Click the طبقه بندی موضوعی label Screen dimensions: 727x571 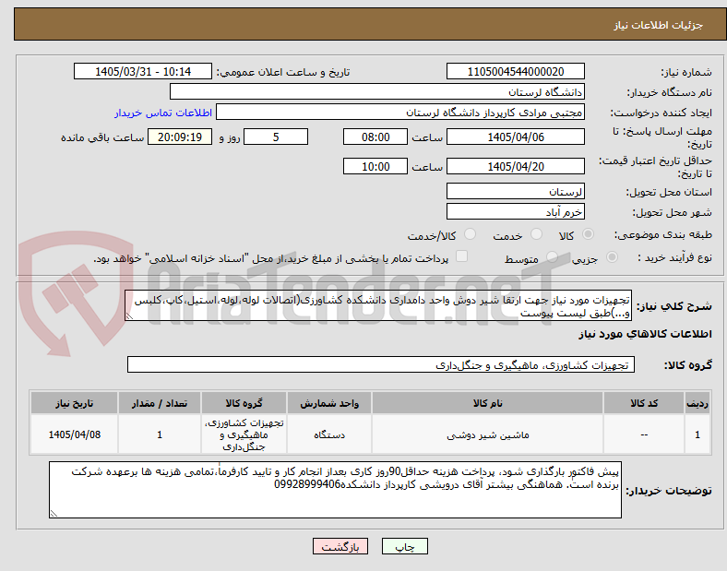click(x=663, y=235)
